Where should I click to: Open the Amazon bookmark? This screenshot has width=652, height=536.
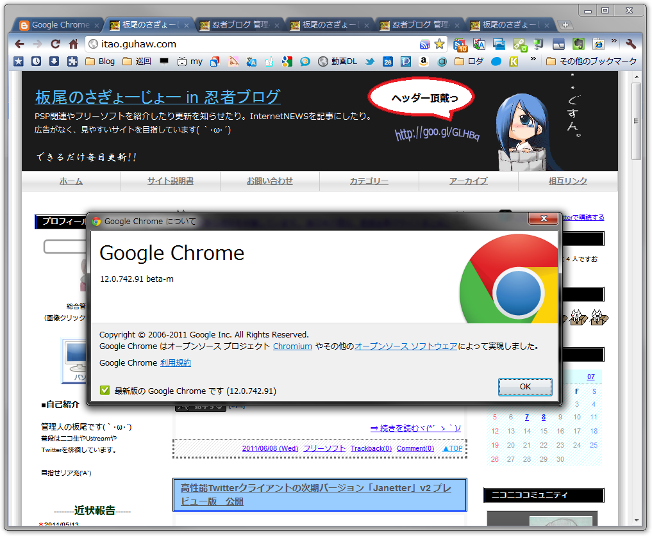pyautogui.click(x=423, y=61)
